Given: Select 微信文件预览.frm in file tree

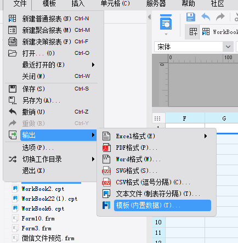Looking at the screenshot, I should pos(48,238).
